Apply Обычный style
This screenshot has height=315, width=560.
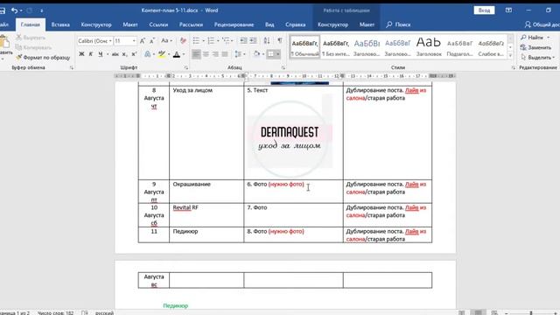[304, 46]
